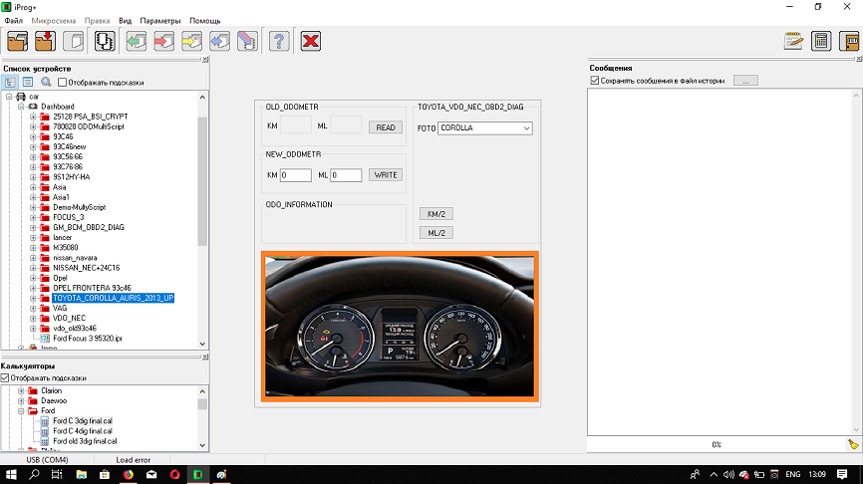Click the magnifier search icon in device list
This screenshot has height=484, width=863.
point(46,82)
